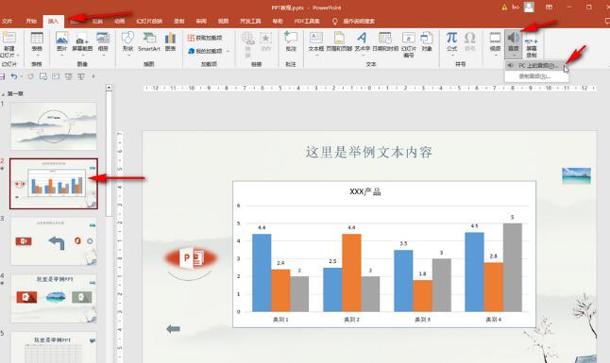Switch to the Developer (开发工具) tab
The image size is (610, 363).
[x=250, y=22]
